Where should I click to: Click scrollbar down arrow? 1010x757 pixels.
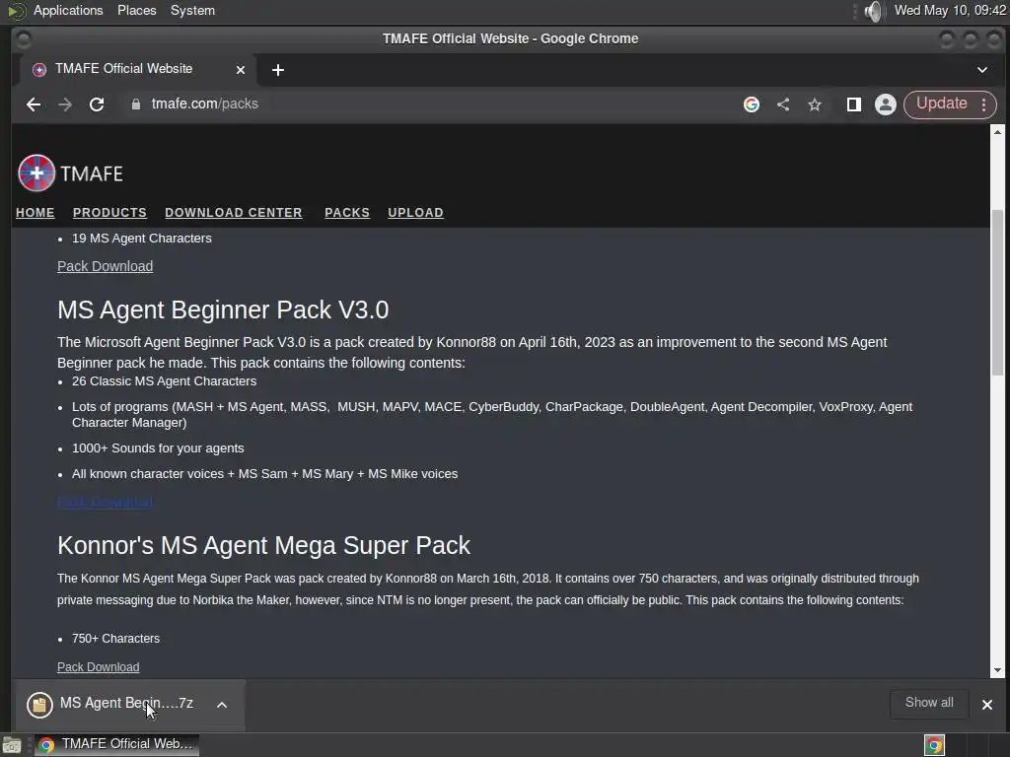click(x=998, y=670)
